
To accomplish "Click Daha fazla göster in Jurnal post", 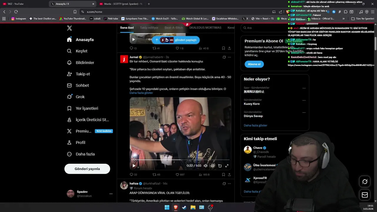I will (x=141, y=93).
